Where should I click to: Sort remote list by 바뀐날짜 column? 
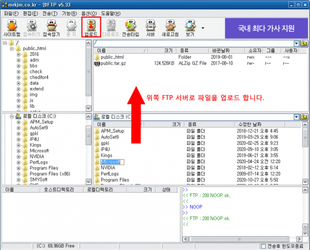227,51
